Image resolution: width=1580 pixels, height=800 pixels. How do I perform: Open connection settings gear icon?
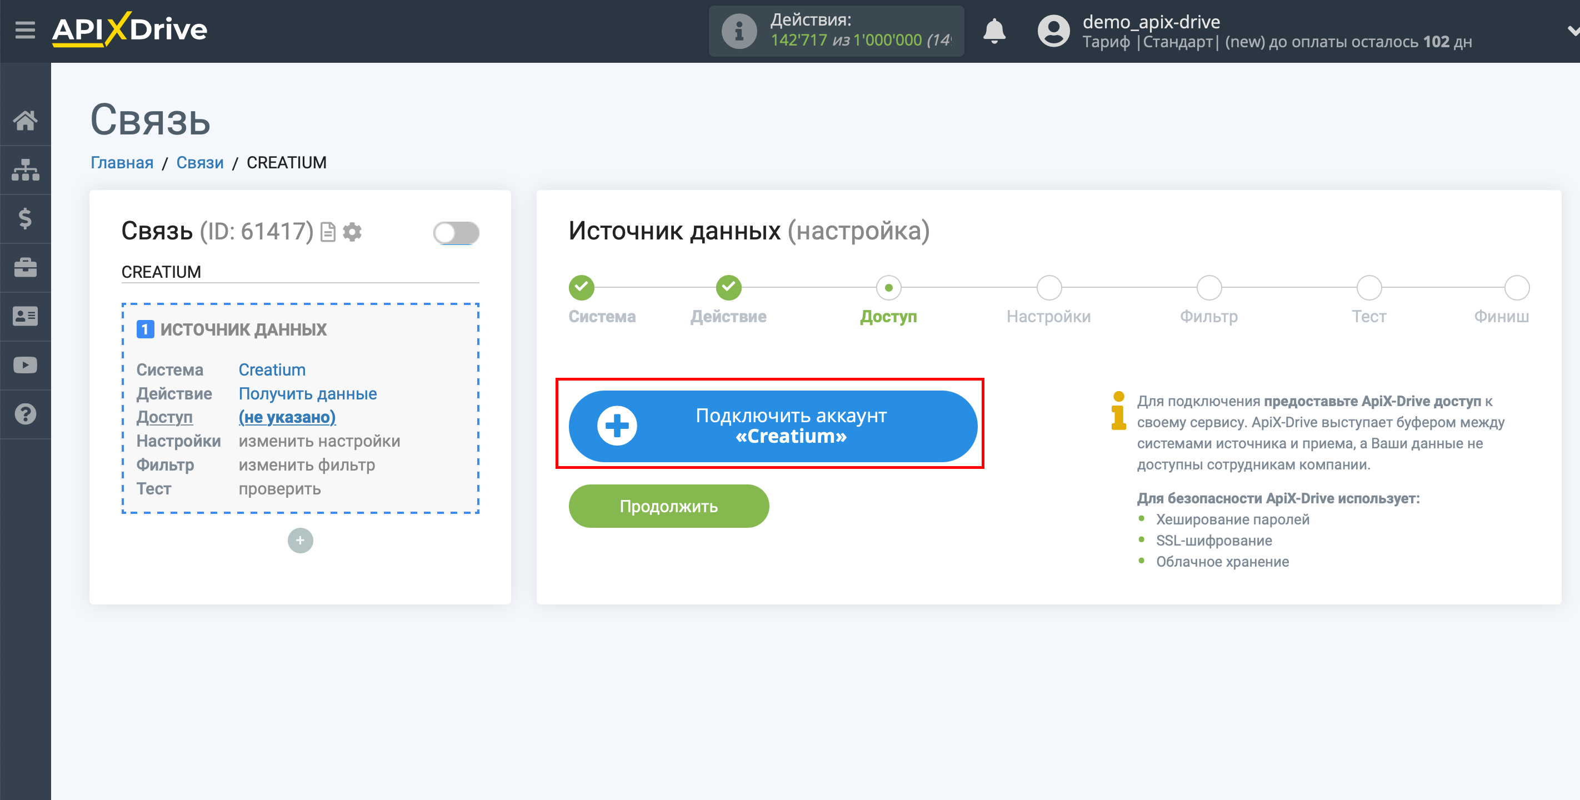[x=352, y=232]
